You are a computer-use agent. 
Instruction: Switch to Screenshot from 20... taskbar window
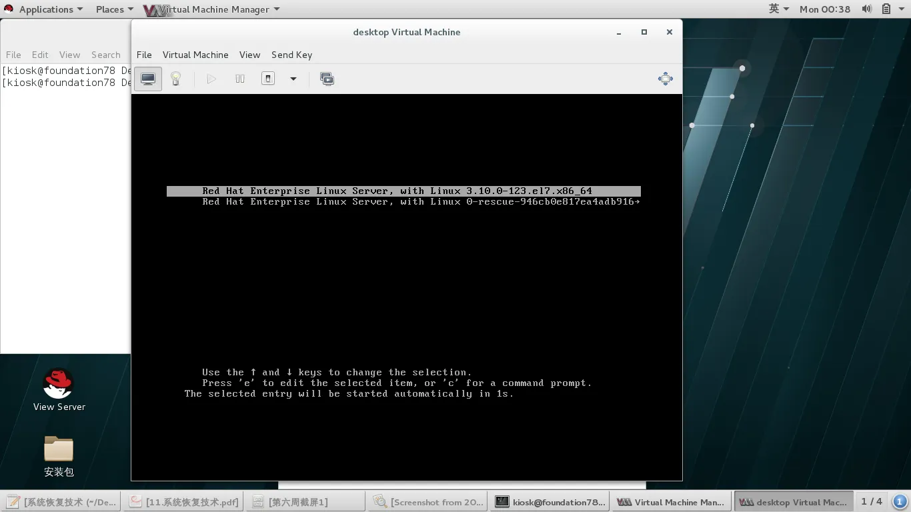tap(427, 502)
